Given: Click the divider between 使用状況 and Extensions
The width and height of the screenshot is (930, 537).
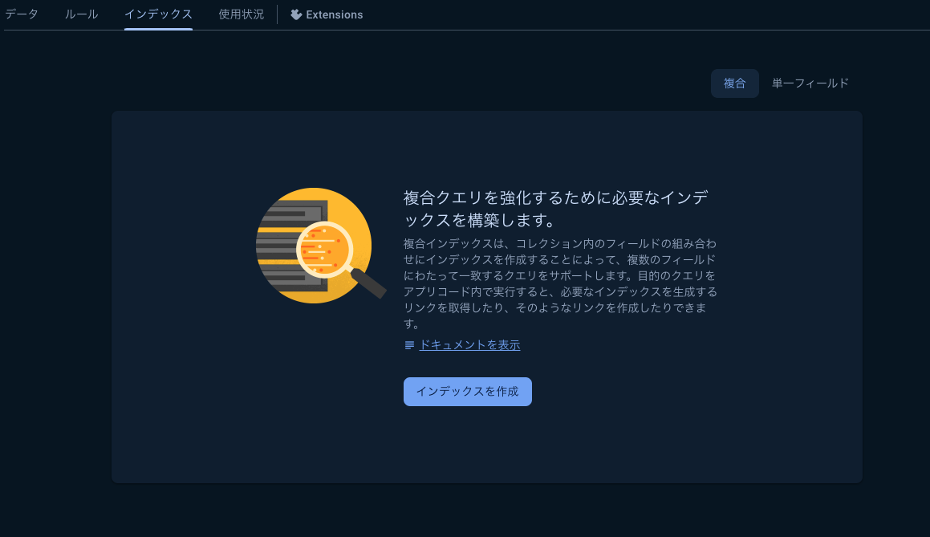Looking at the screenshot, I should point(276,14).
